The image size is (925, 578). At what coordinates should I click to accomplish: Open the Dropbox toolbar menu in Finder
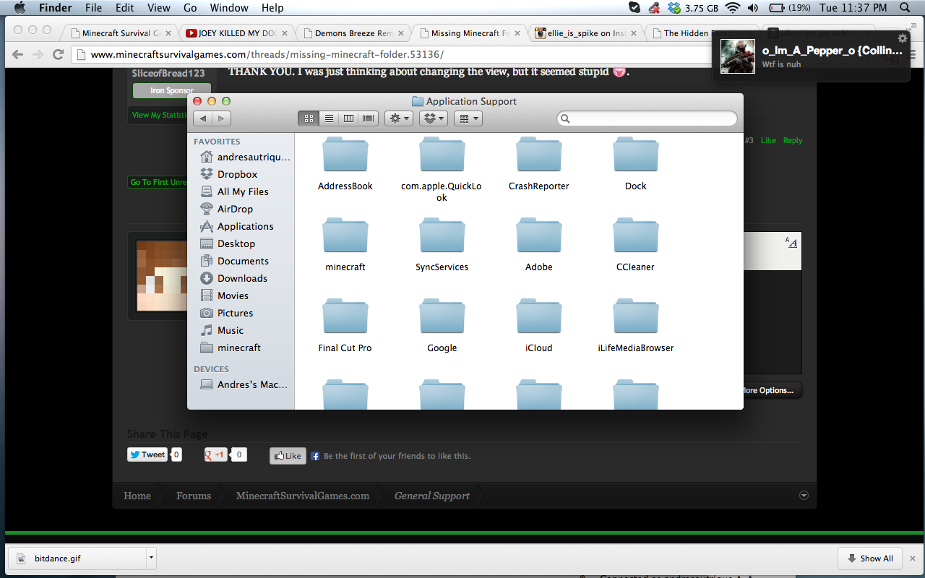click(x=434, y=118)
